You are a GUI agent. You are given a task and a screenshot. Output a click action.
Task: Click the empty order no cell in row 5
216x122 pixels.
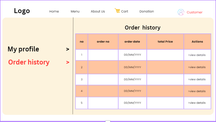point(103,103)
